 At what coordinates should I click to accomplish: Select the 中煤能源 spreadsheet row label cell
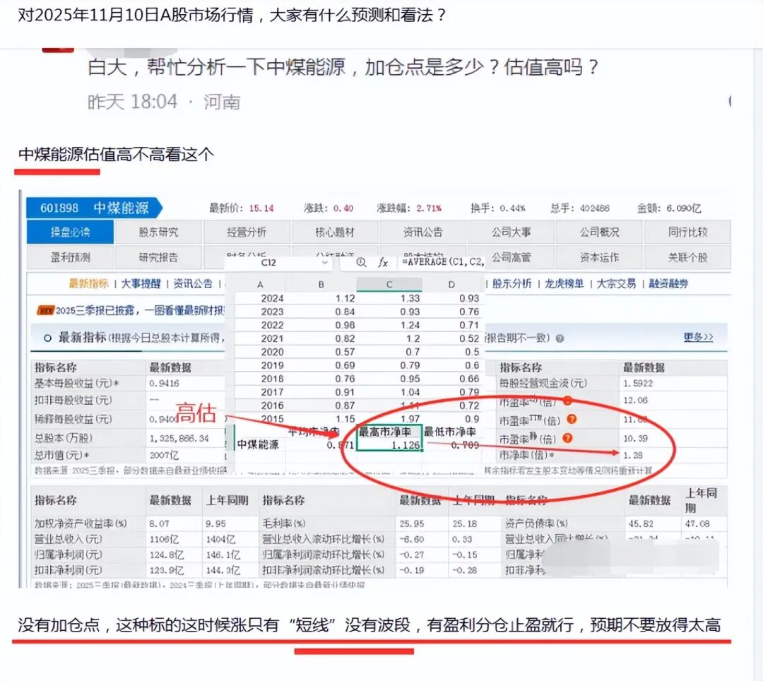point(258,444)
